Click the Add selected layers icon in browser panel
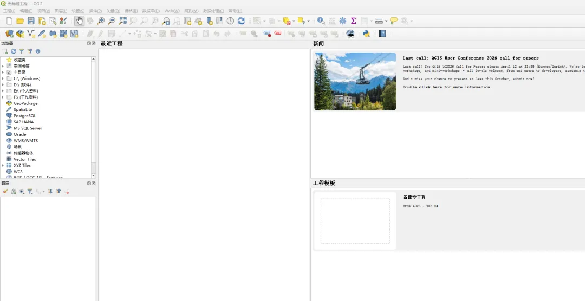The image size is (585, 301). [x=5, y=51]
